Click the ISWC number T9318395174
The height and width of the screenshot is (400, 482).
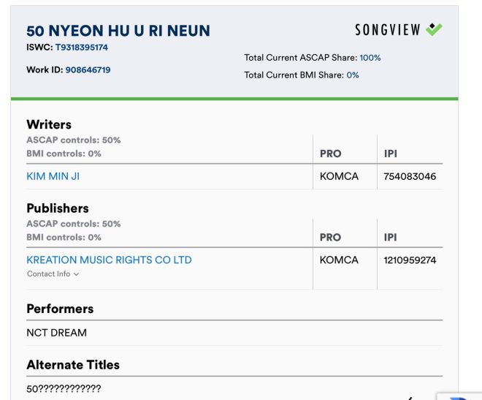click(x=82, y=48)
